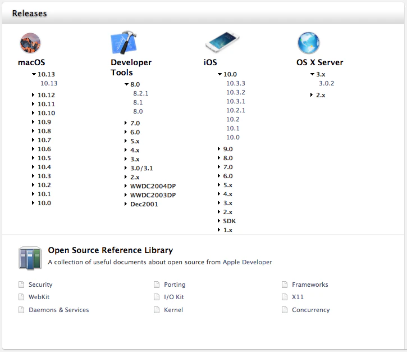Click the iPhone iOS icon

tap(222, 42)
